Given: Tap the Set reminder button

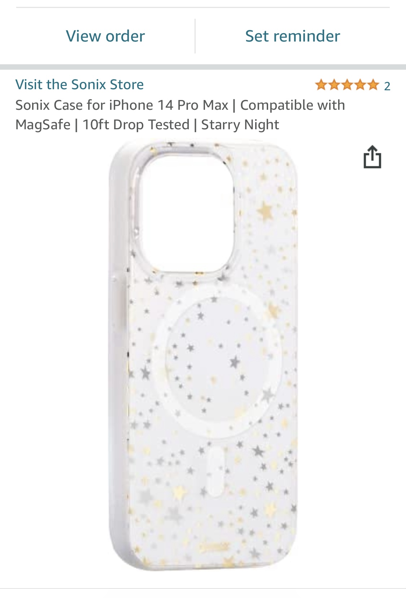Looking at the screenshot, I should coord(293,36).
